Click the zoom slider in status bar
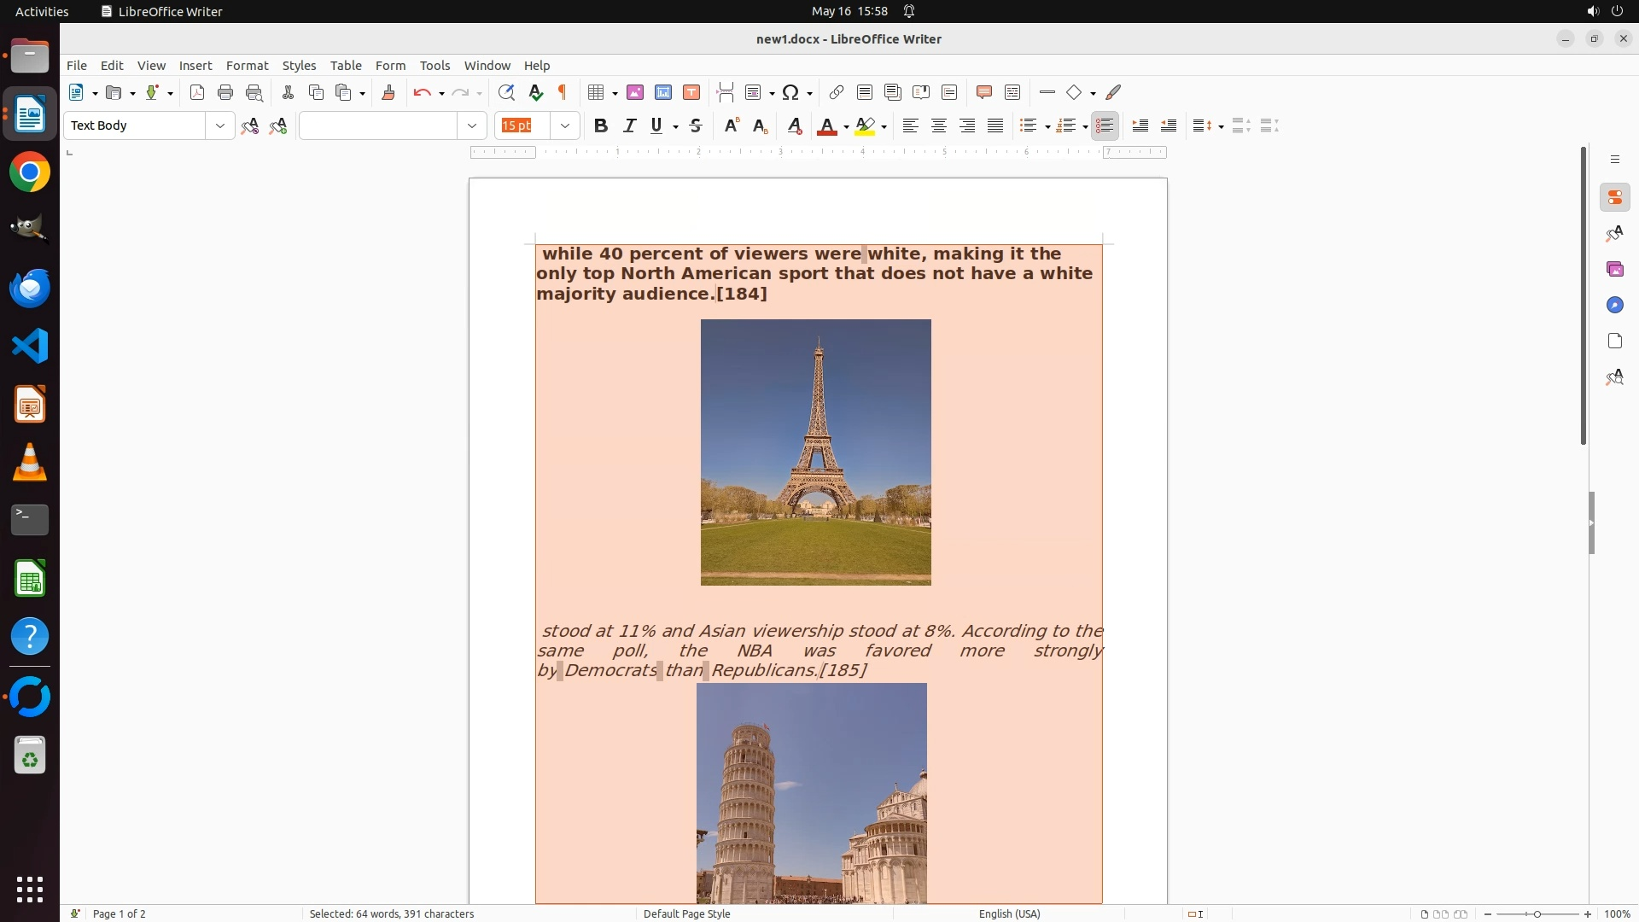Viewport: 1639px width, 922px height. [x=1537, y=913]
